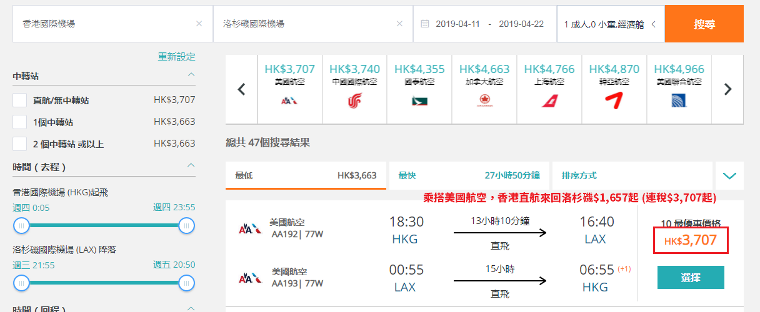Click the 06:55 HKG arrival time
760x312 pixels.
click(x=597, y=270)
